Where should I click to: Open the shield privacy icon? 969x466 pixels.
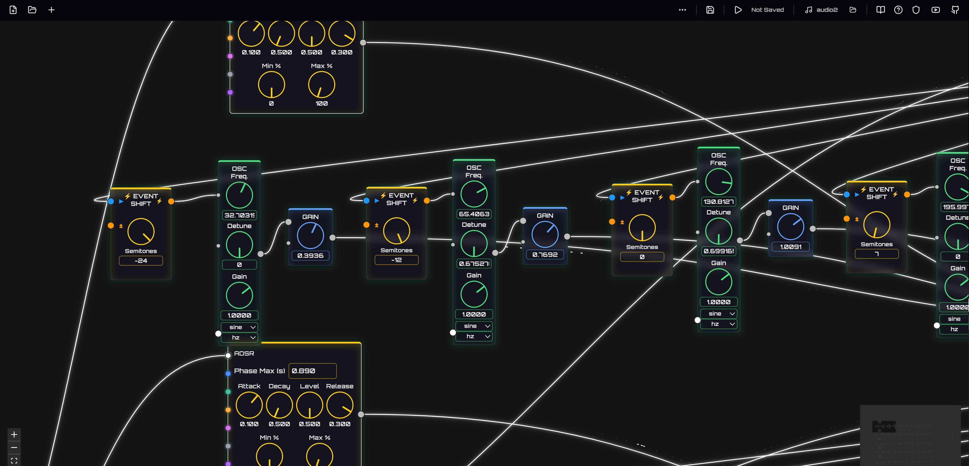pos(916,10)
